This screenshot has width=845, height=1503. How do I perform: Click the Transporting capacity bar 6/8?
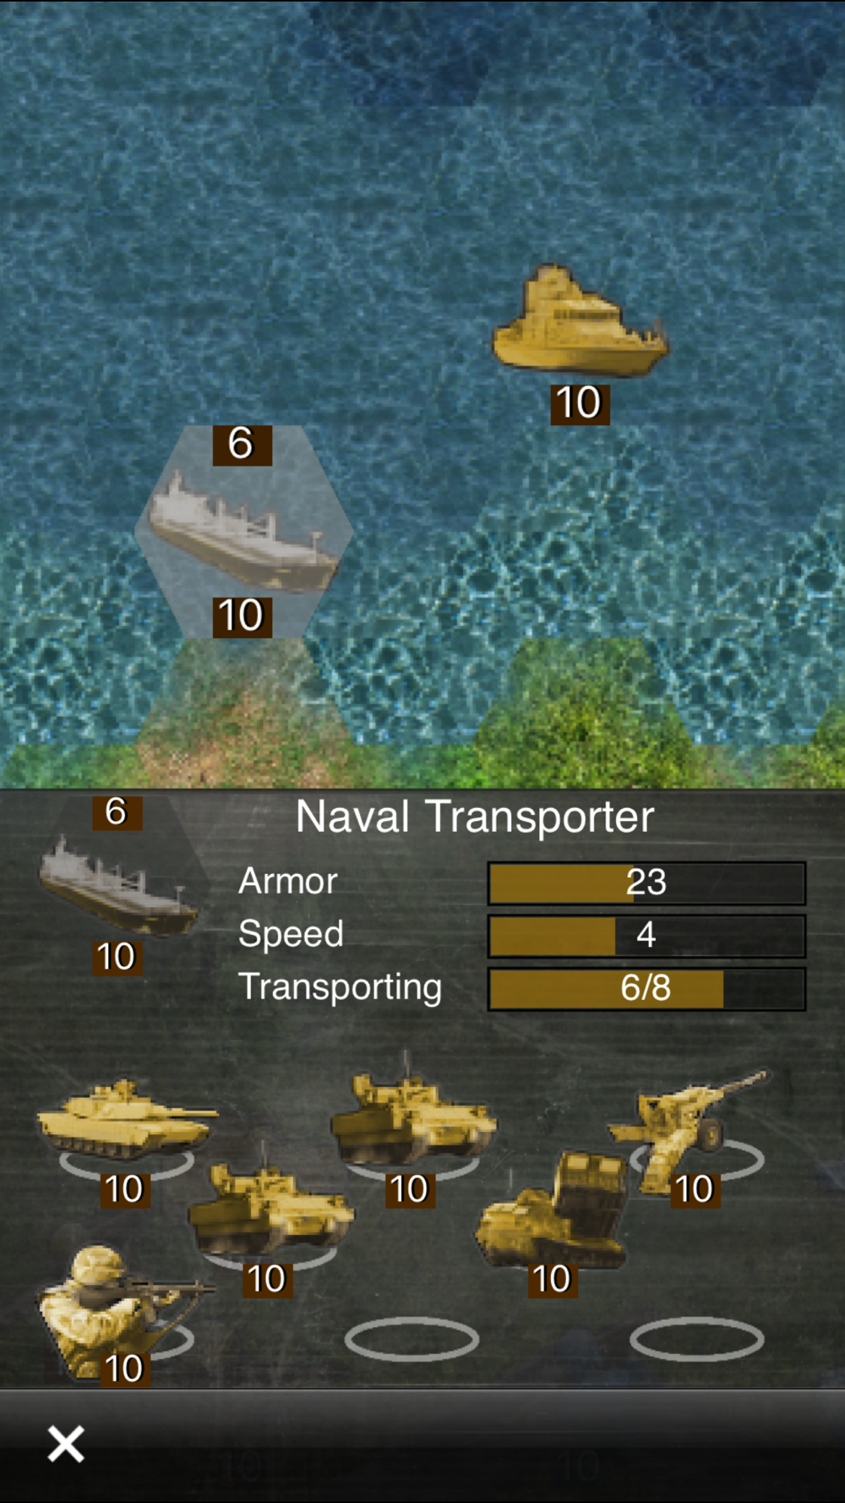pyautogui.click(x=646, y=988)
